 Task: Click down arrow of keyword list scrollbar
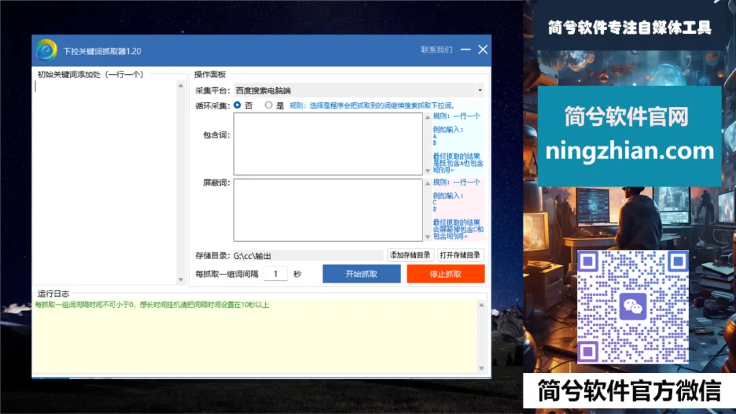click(x=181, y=280)
